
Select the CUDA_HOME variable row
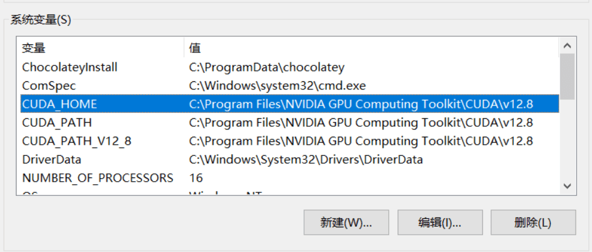[59, 104]
